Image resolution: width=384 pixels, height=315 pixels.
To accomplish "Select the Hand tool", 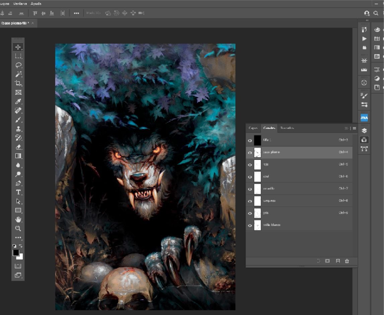I will 18,219.
